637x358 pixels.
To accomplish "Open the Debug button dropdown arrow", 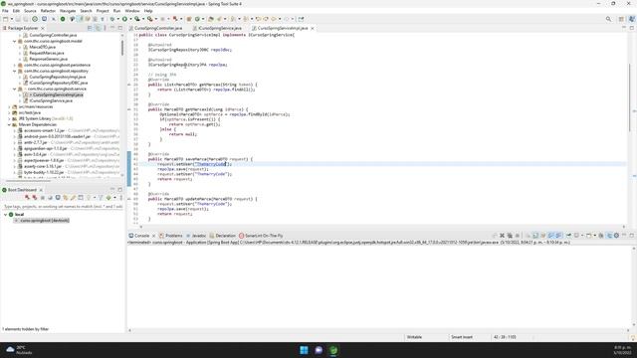I will [x=117, y=19].
